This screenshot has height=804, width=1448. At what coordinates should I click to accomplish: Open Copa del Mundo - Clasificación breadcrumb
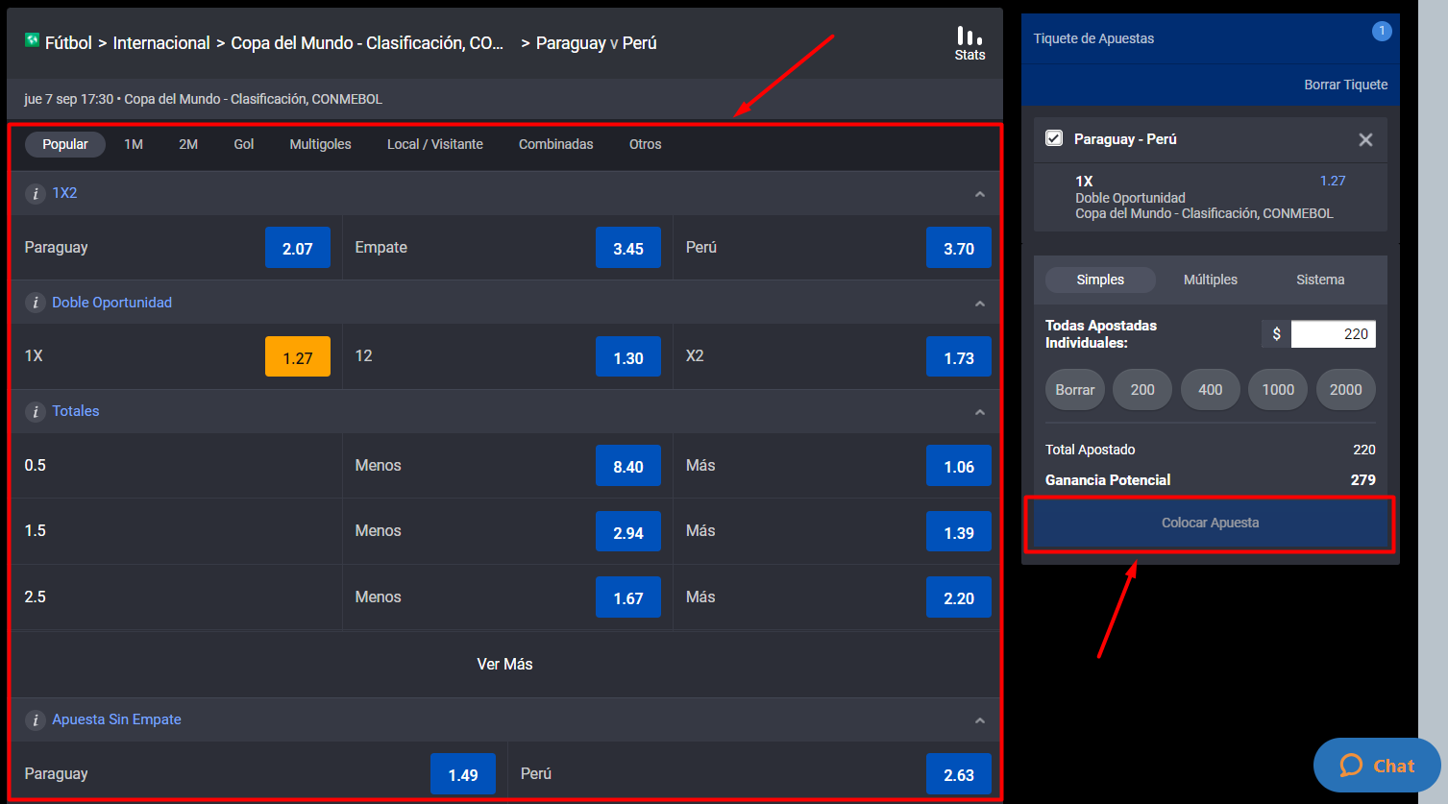tap(367, 42)
